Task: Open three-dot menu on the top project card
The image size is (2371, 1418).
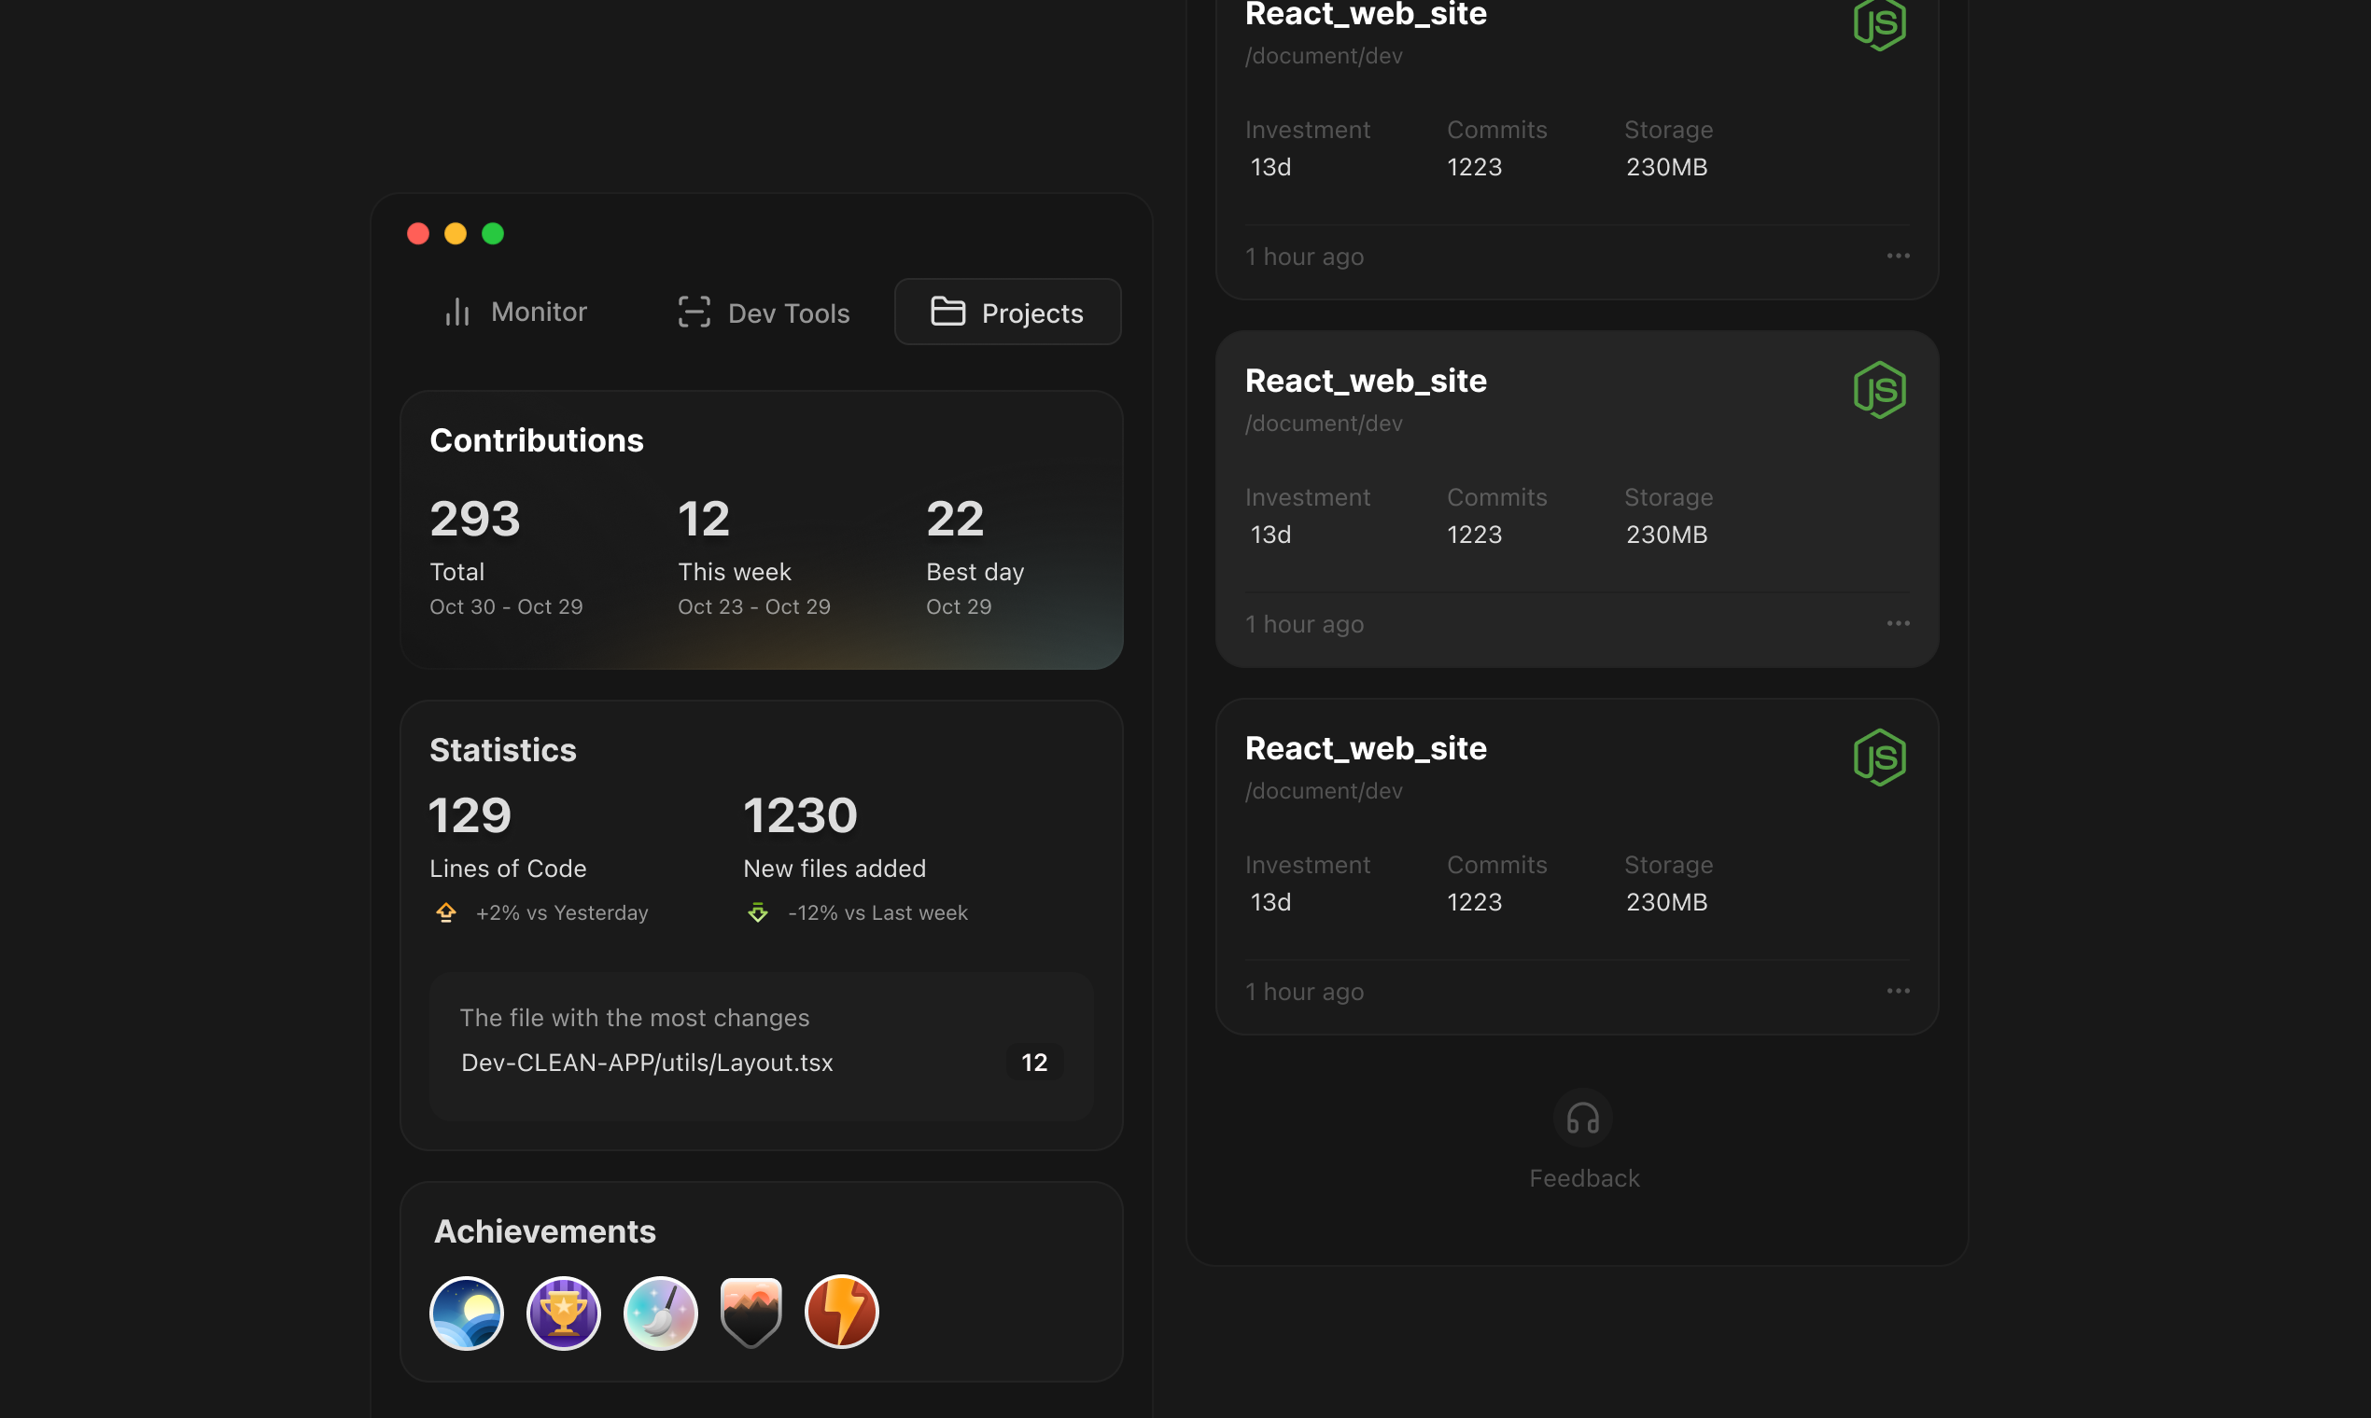Action: (x=1898, y=257)
